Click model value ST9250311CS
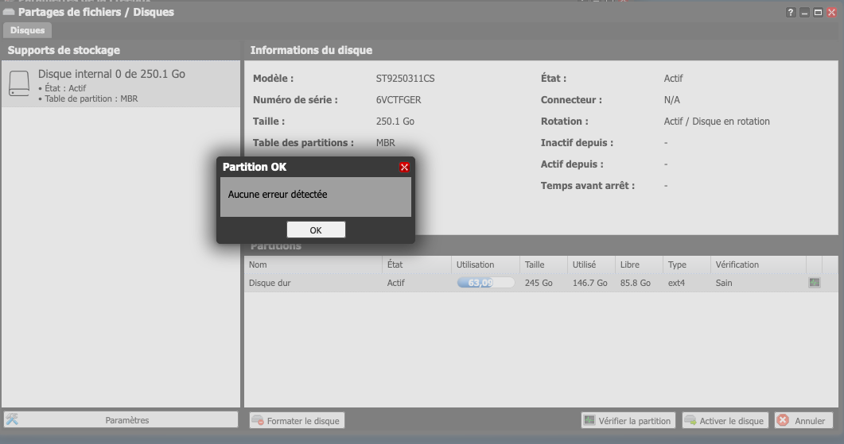Viewport: 844px width, 444px height. click(x=406, y=79)
